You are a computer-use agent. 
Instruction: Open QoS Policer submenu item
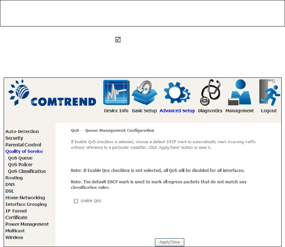tap(20, 165)
